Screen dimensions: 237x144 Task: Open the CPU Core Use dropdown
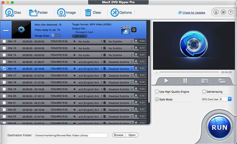230,99
